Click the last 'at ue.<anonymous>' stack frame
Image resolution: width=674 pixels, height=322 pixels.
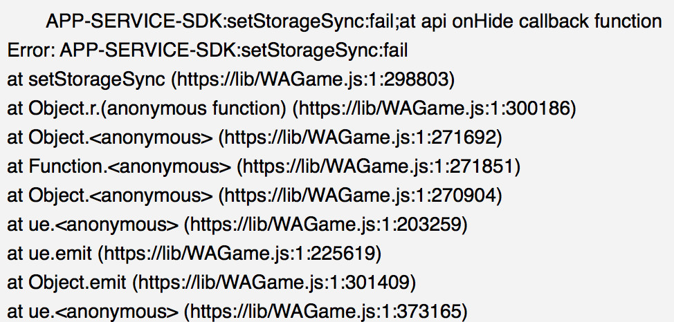coord(93,312)
